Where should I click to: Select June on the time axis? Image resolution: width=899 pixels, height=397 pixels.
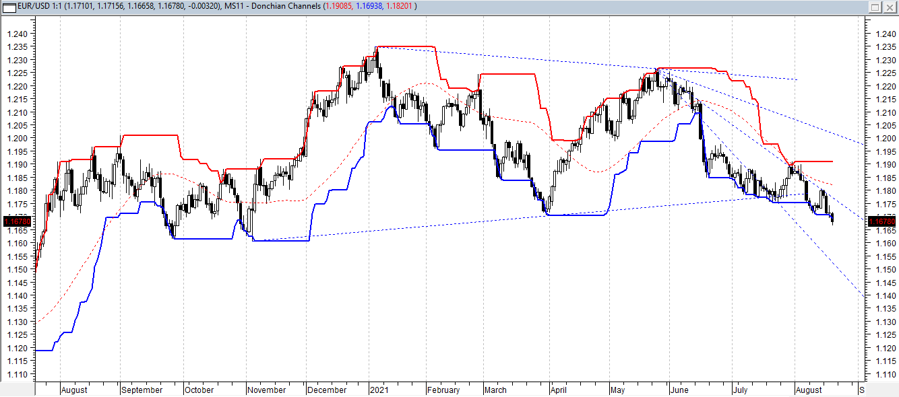point(679,390)
